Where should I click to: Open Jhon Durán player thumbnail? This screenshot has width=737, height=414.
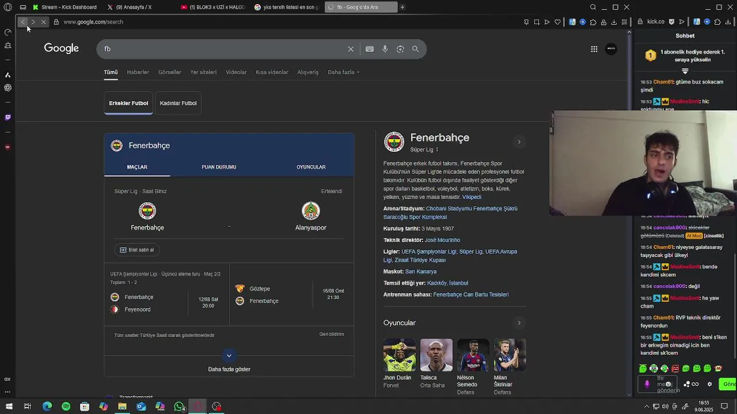click(399, 355)
